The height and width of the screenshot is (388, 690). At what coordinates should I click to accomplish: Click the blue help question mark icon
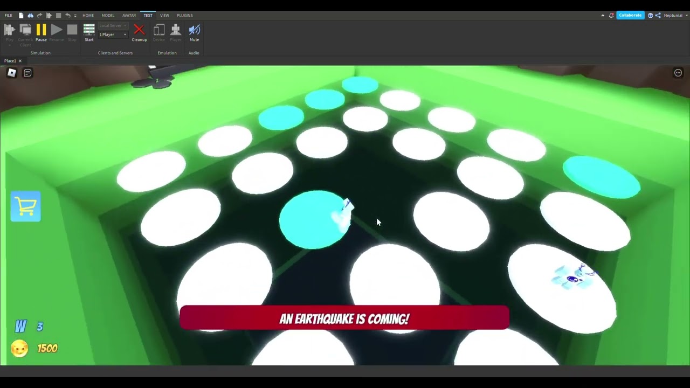tap(650, 15)
